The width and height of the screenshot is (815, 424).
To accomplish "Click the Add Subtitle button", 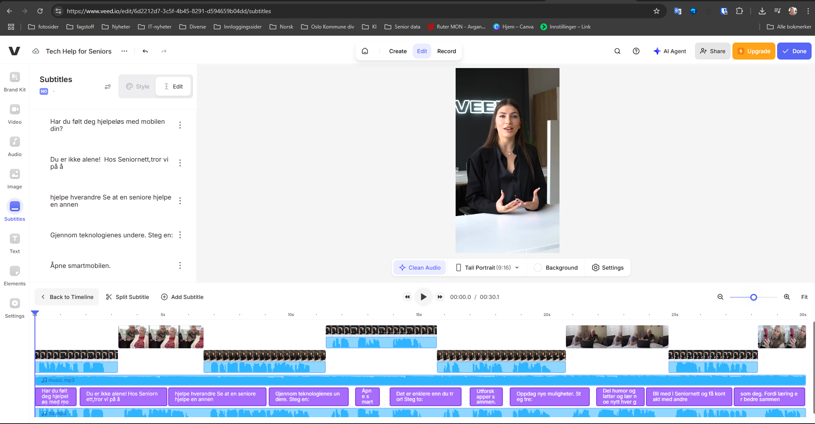I will click(x=182, y=297).
